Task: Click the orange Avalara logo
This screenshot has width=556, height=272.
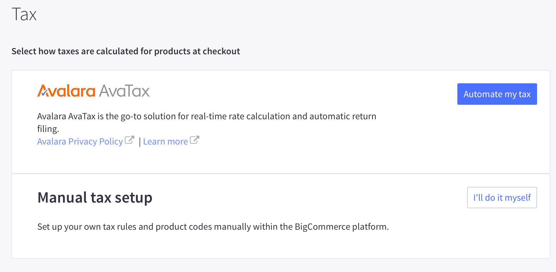Action: (x=66, y=91)
